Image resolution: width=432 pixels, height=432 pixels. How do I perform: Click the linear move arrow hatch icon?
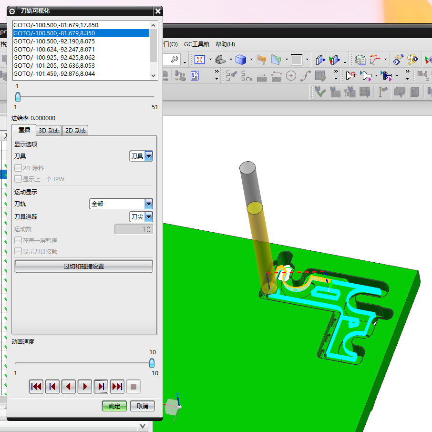pos(261,77)
